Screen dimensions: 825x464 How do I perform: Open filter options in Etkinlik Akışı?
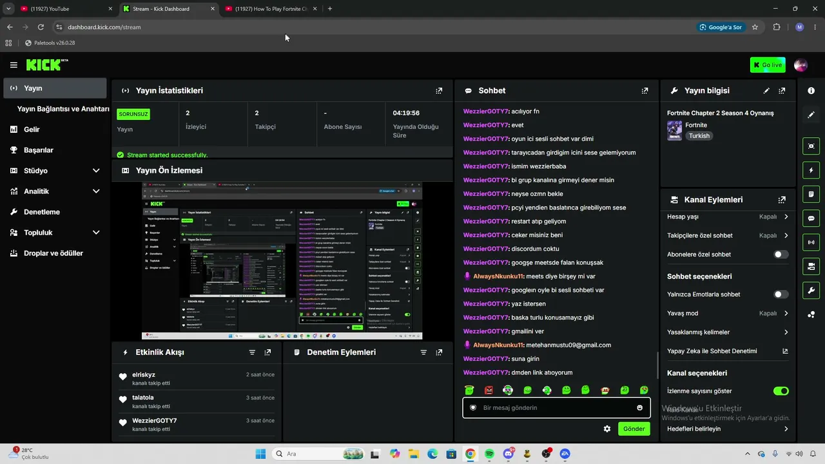pos(252,353)
